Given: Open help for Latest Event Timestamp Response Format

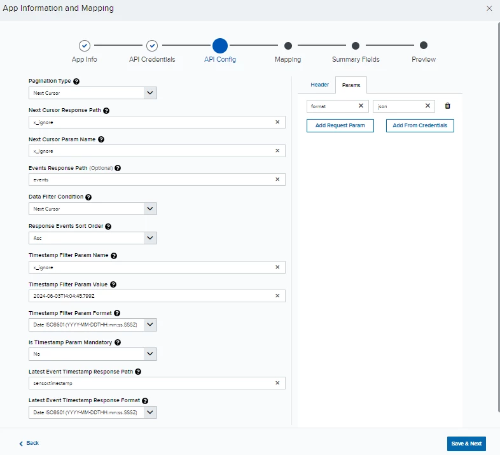Looking at the screenshot, I should [x=145, y=401].
